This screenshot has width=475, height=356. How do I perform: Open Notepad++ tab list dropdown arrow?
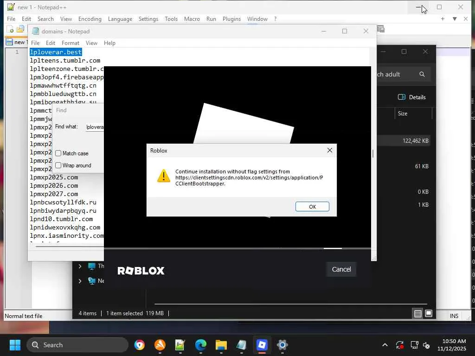(455, 19)
